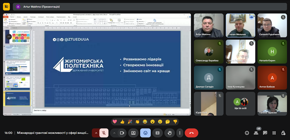
Task: Raise your hand in the meeting
Action: [x=169, y=133]
